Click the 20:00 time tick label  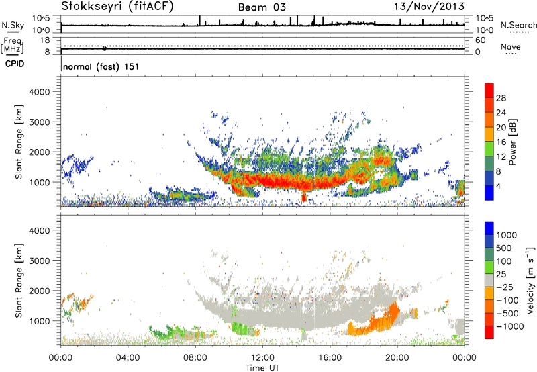397,358
